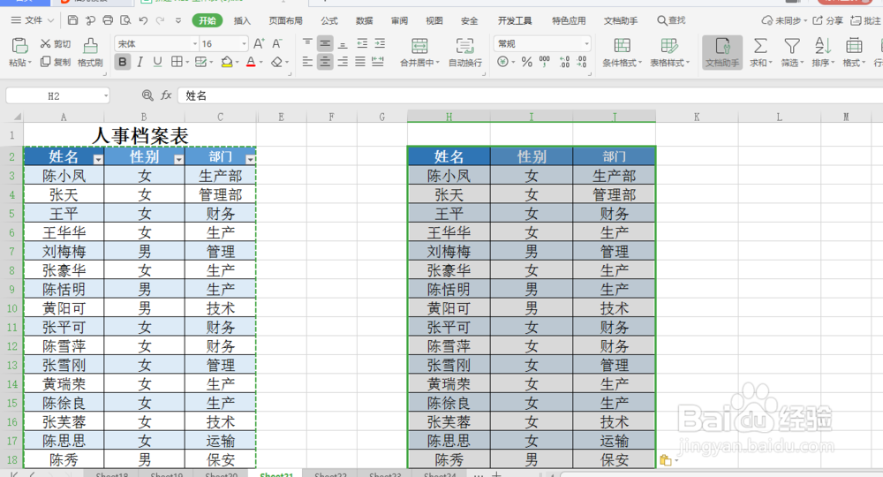Viewport: 883px width, 477px height.
Task: Click the Undo arrow icon
Action: pyautogui.click(x=143, y=20)
